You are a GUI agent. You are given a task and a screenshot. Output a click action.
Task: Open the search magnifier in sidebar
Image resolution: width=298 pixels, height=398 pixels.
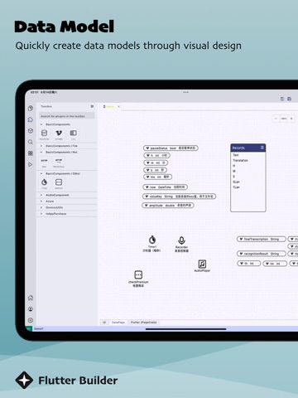[x=31, y=142]
